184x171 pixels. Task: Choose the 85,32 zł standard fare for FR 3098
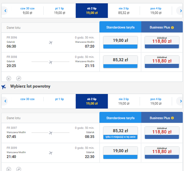point(120,62)
